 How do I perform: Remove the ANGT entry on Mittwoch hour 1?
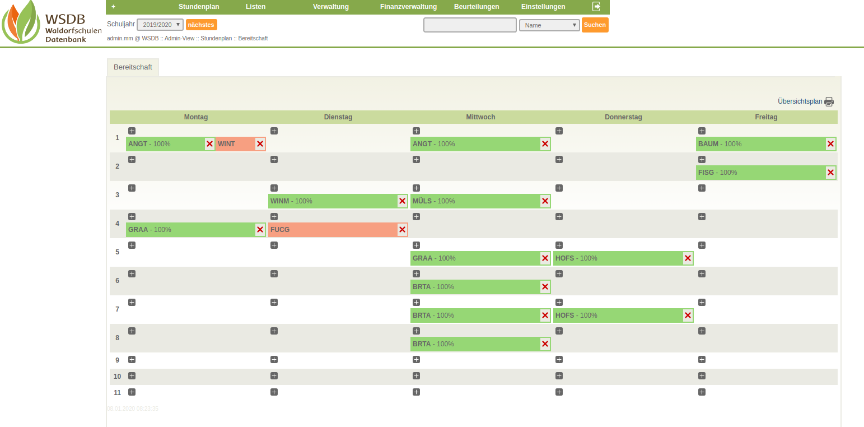[545, 144]
